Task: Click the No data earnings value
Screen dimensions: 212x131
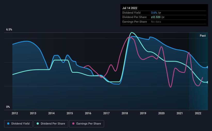Action: tap(156, 22)
